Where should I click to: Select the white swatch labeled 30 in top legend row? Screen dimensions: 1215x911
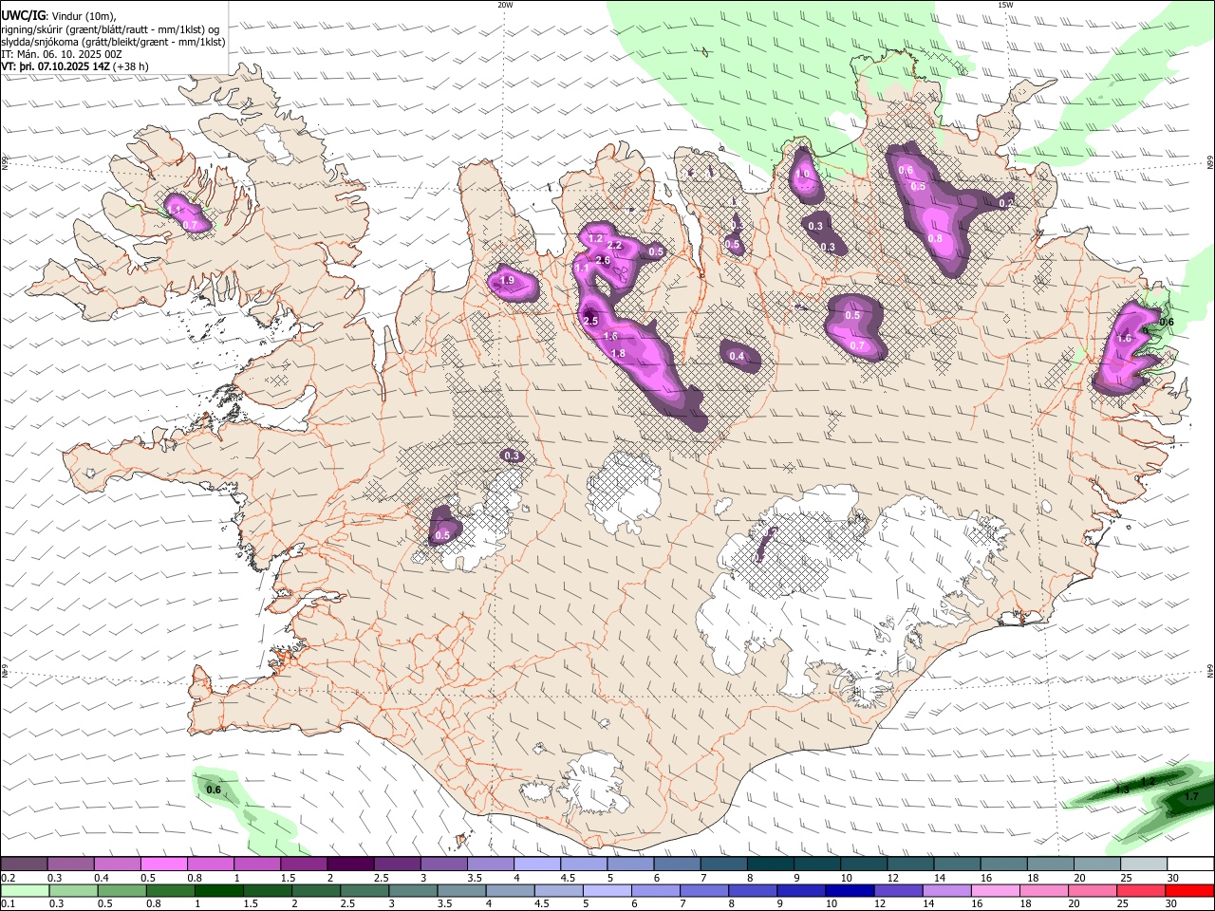pyautogui.click(x=1190, y=865)
